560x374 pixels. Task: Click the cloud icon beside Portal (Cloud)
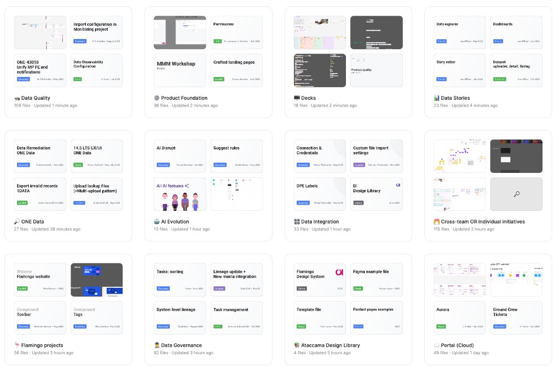(x=436, y=345)
